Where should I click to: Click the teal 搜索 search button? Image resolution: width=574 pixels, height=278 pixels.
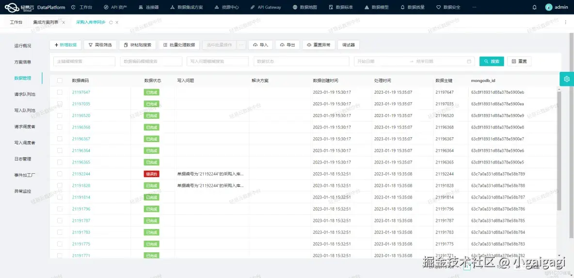click(x=492, y=62)
